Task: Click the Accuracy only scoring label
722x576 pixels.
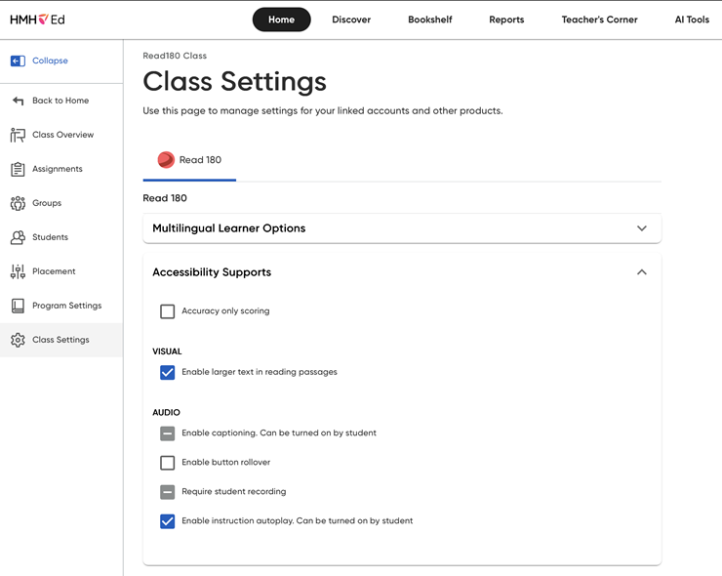Action: 225,311
